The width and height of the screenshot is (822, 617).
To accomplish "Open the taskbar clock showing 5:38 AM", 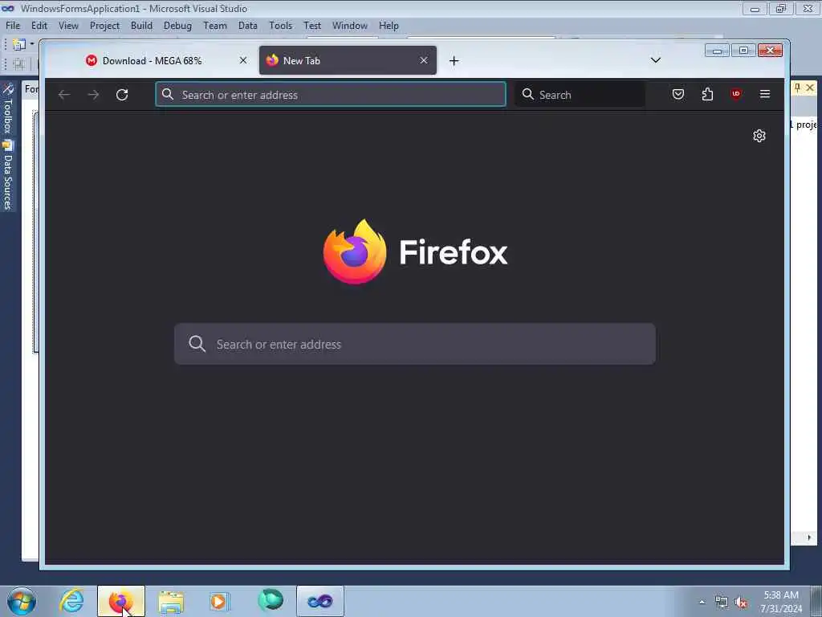I will coord(781,602).
